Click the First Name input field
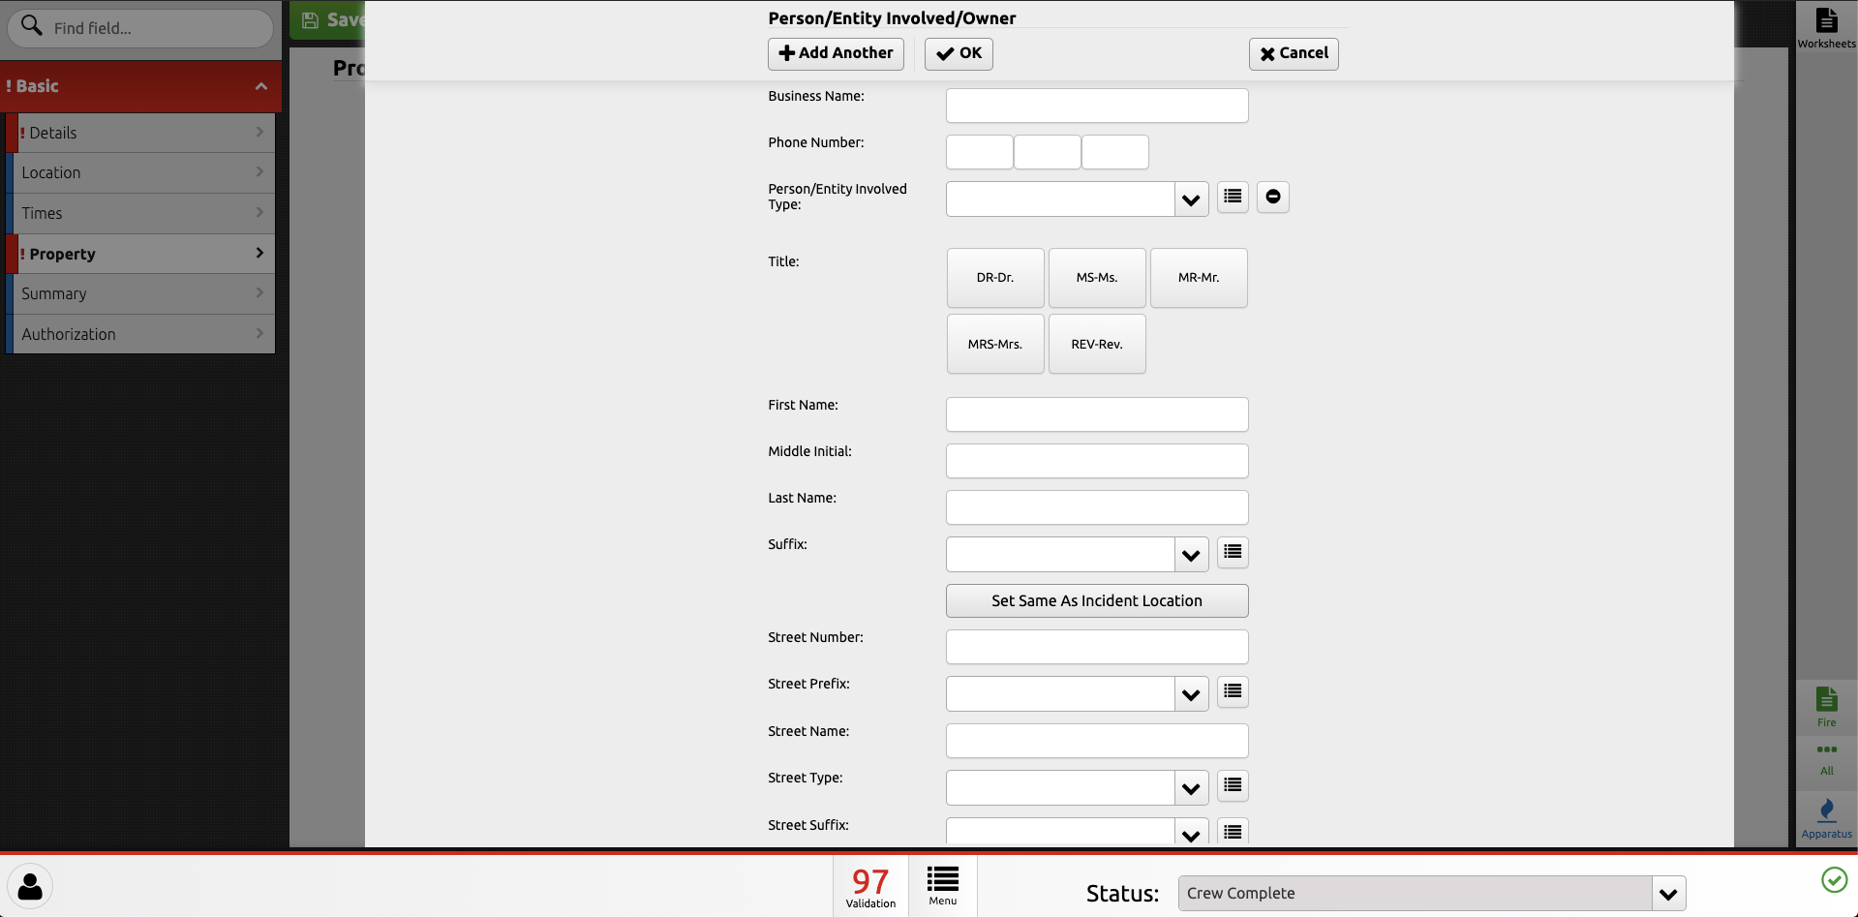 [1096, 415]
